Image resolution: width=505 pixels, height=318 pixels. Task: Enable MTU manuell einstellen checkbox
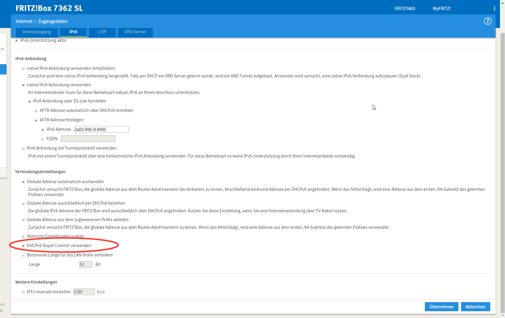coord(23,292)
